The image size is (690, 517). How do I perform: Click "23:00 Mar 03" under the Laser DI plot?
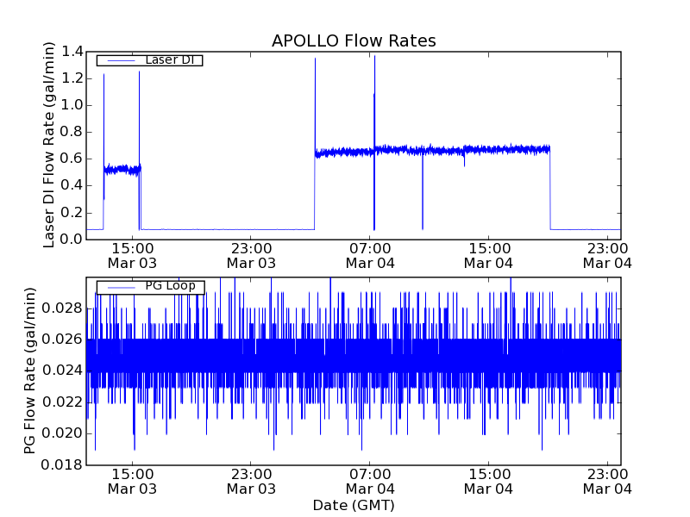[251, 256]
